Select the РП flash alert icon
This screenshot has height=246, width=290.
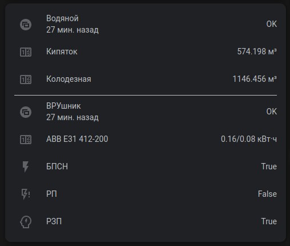click(x=26, y=194)
